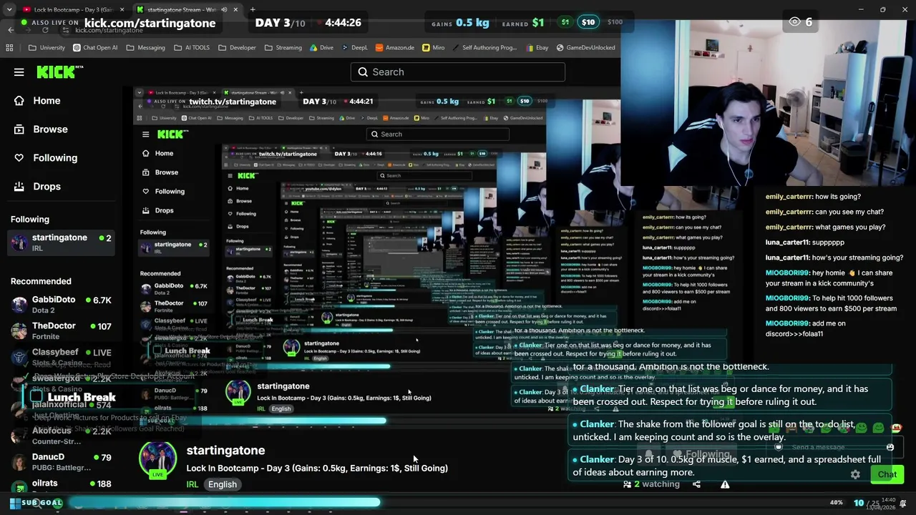Open the DeepL bookmark
Image resolution: width=916 pixels, height=515 pixels.
(354, 48)
